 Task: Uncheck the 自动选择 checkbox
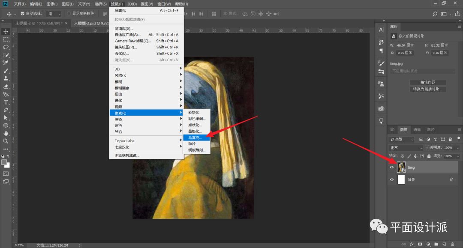coord(23,14)
